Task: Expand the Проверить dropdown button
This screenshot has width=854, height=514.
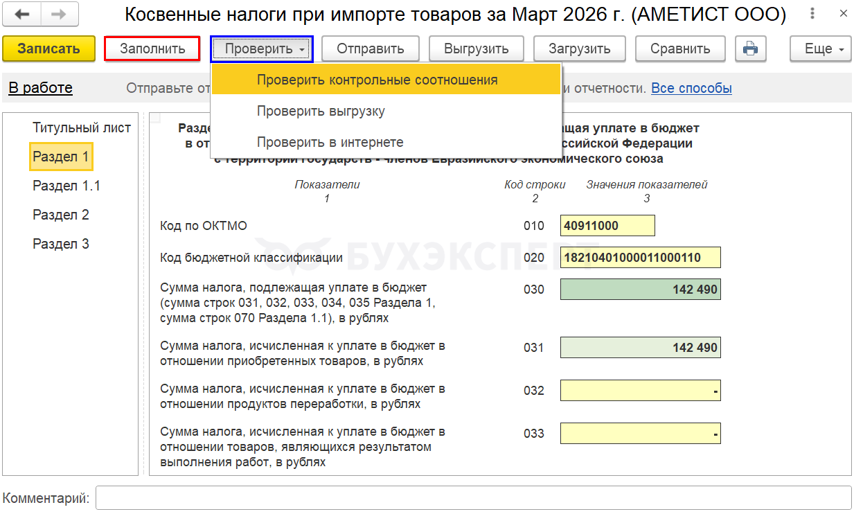Action: click(262, 48)
